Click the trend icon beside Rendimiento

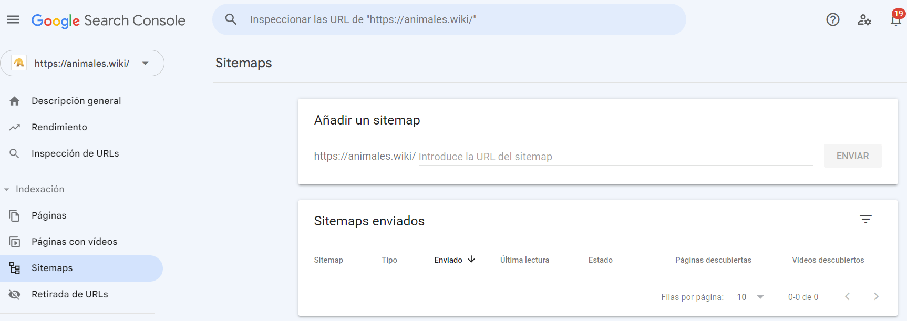point(15,127)
